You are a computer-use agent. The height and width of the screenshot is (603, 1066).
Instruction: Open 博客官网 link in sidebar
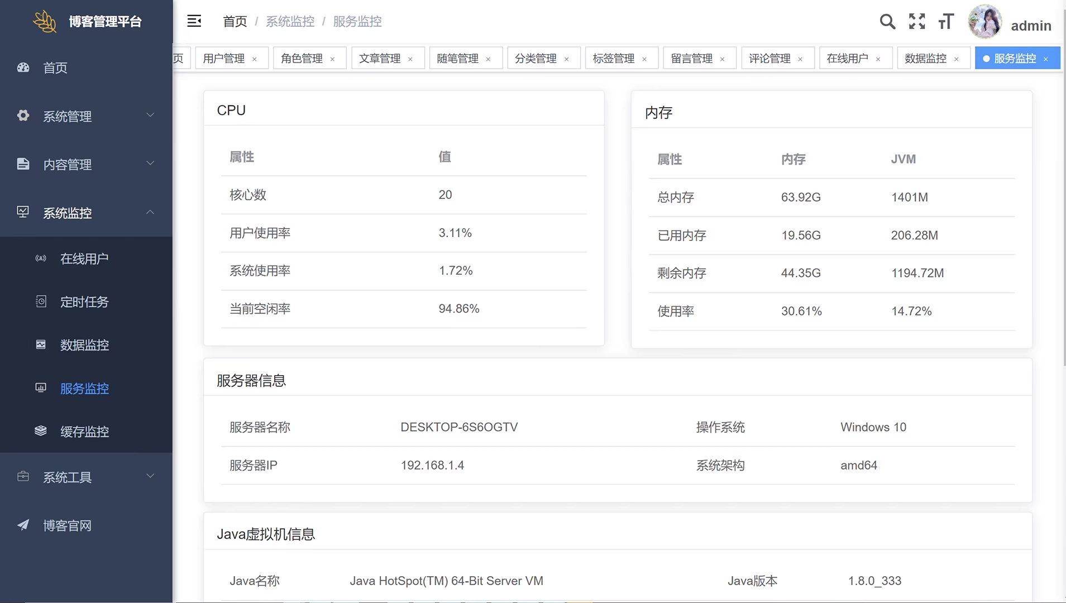[x=86, y=525]
